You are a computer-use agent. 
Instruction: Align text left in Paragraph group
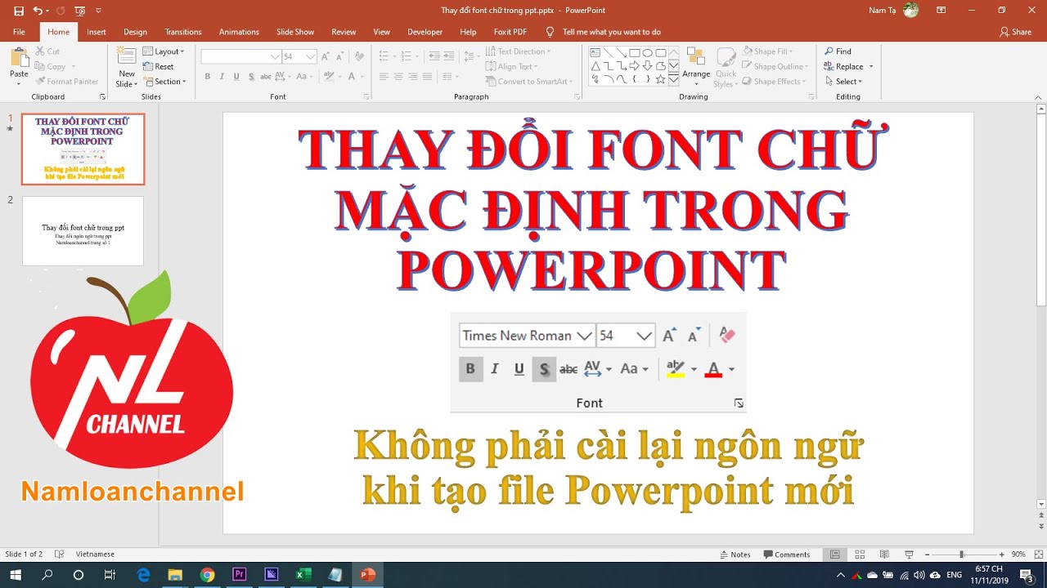point(384,77)
